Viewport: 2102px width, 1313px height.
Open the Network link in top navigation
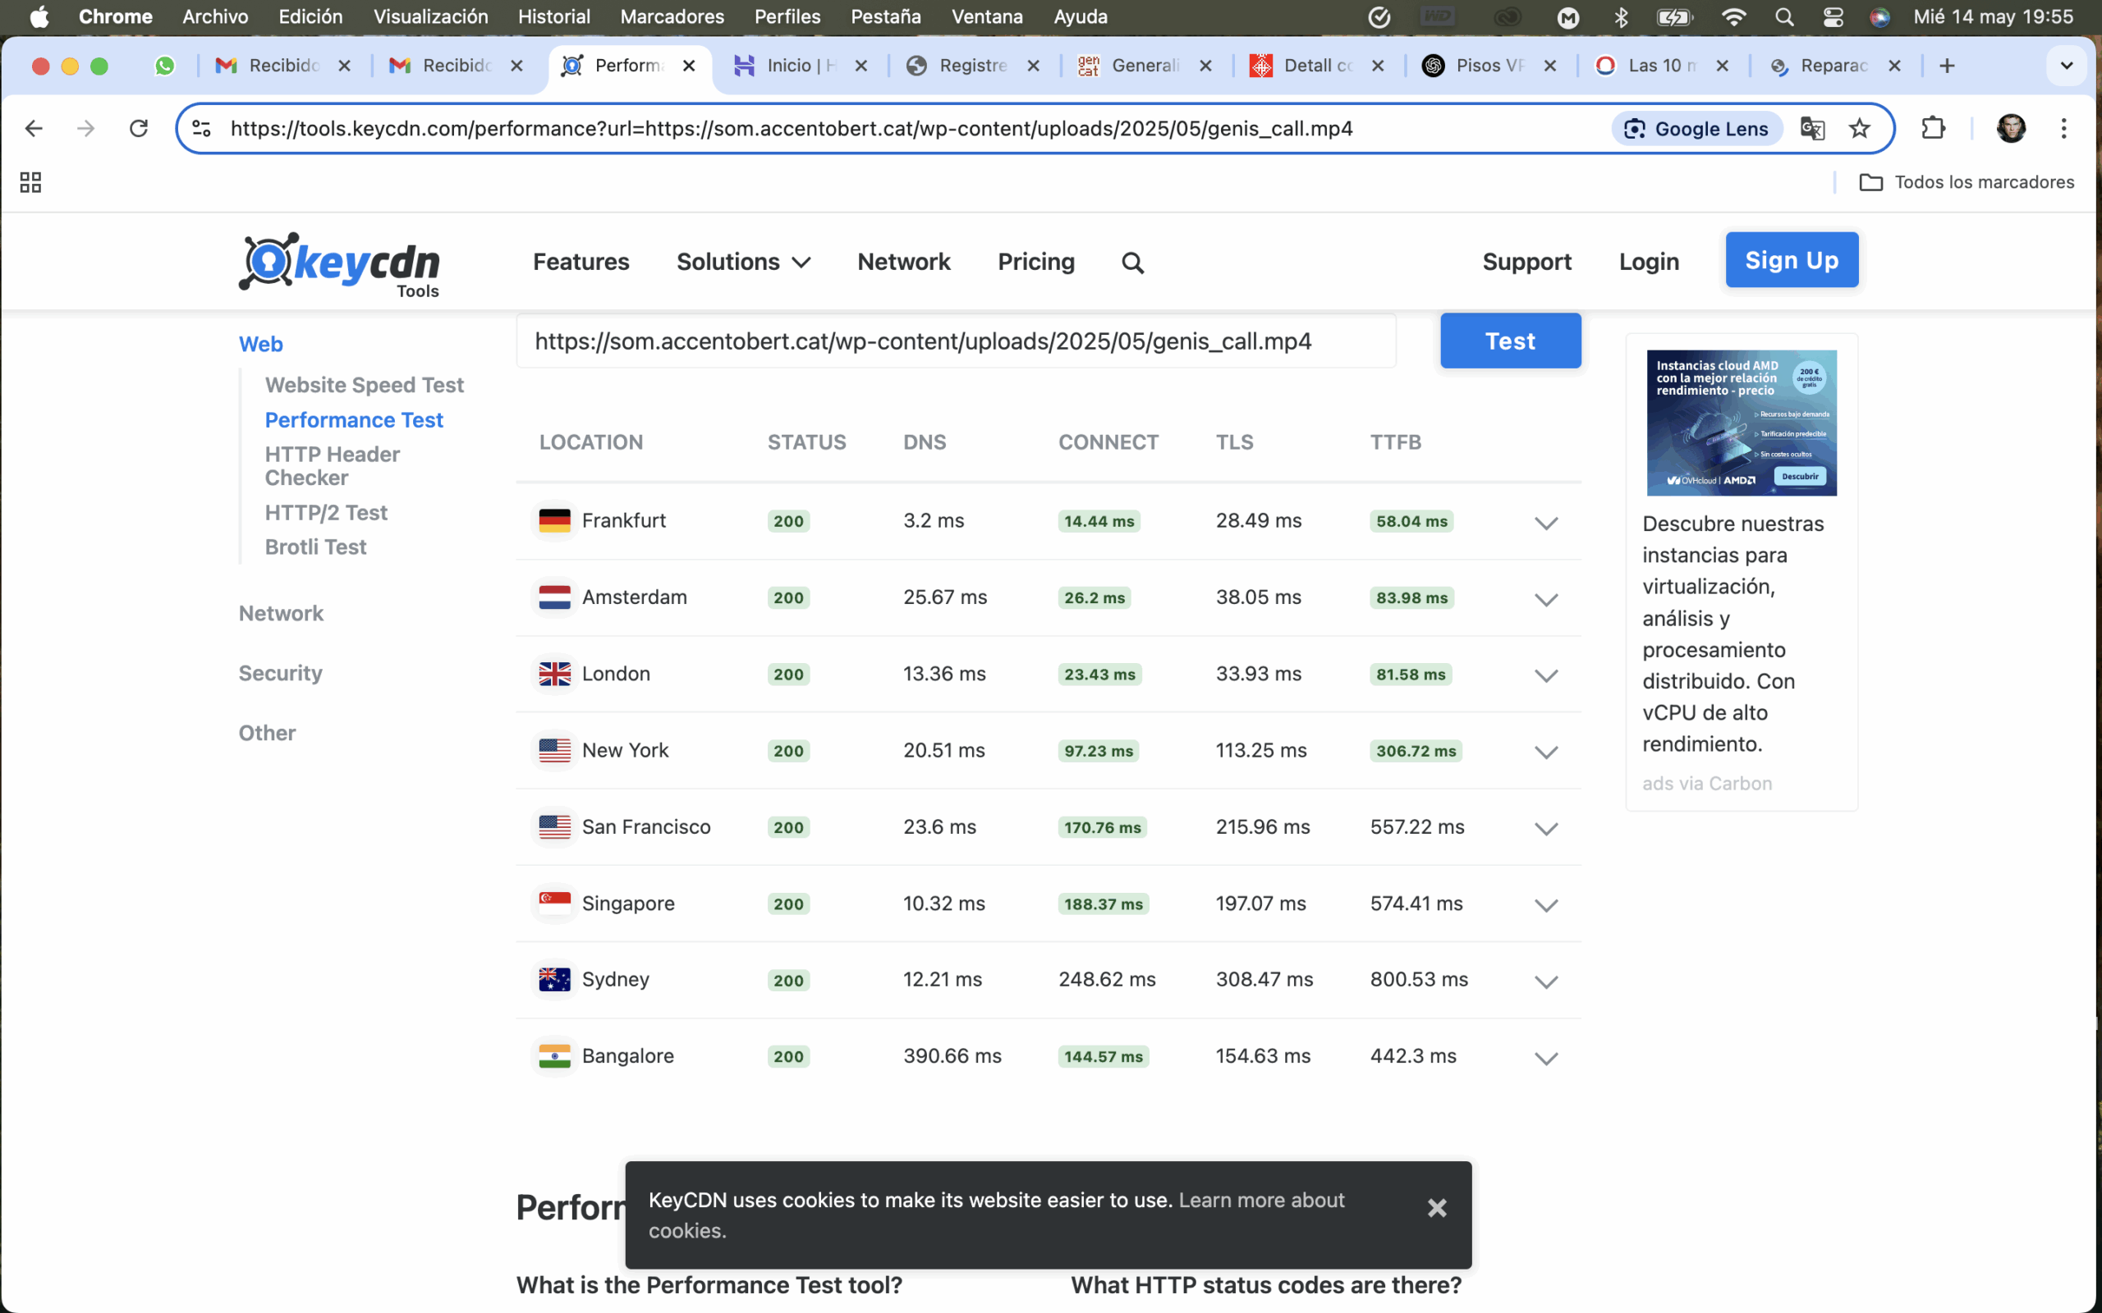click(x=903, y=262)
